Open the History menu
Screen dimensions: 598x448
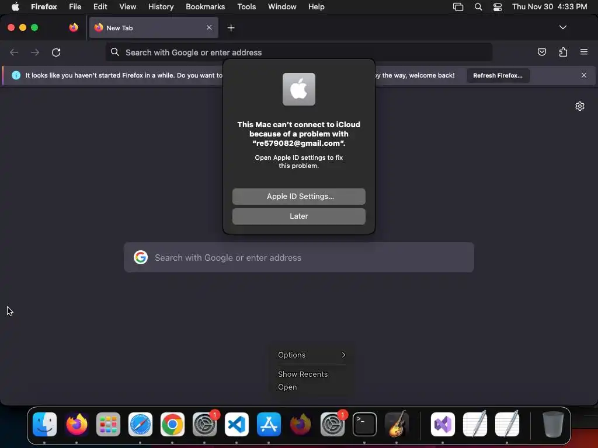[x=161, y=7]
